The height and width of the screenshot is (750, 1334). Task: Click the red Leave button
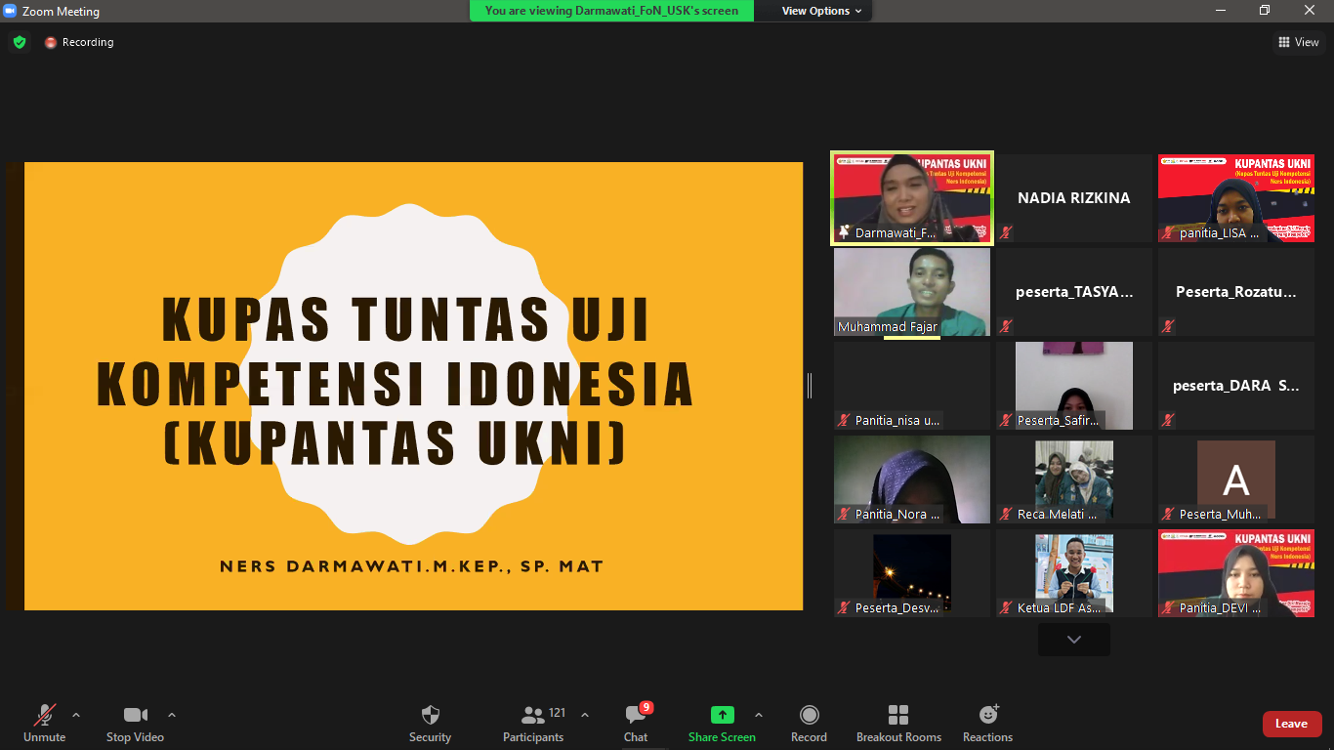coord(1291,724)
